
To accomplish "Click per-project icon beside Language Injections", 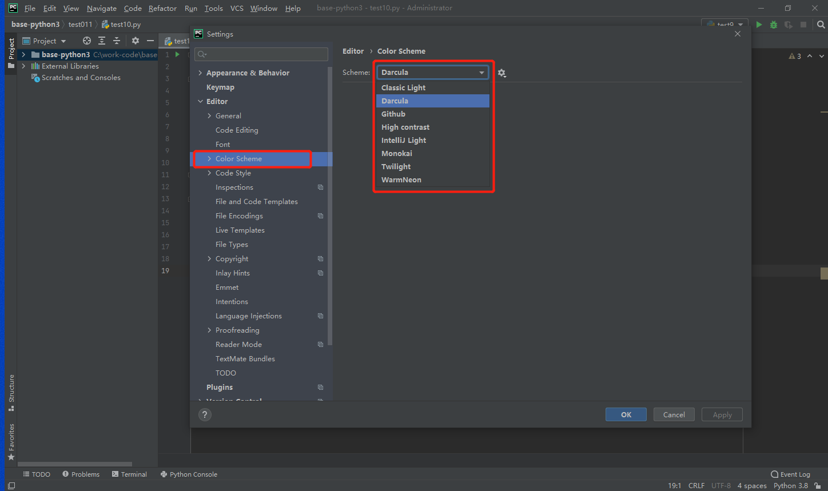I will [320, 316].
